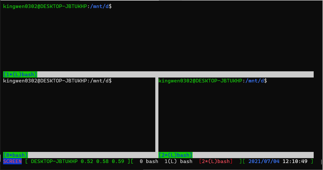This screenshot has width=323, height=170.
Task: Focus the bottom-right pane's prompt line
Action: (x=212, y=81)
